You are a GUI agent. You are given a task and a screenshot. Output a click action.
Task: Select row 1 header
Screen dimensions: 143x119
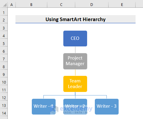click(4, 12)
